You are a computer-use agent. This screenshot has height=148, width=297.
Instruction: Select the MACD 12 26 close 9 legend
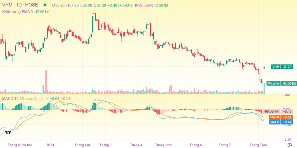(19, 99)
